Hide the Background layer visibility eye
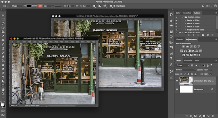Image resolution: width=218 pixels, height=118 pixels. pos(177,89)
